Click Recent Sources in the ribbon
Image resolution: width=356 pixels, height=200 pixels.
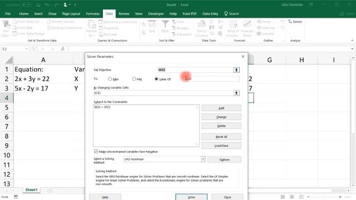click(61, 22)
